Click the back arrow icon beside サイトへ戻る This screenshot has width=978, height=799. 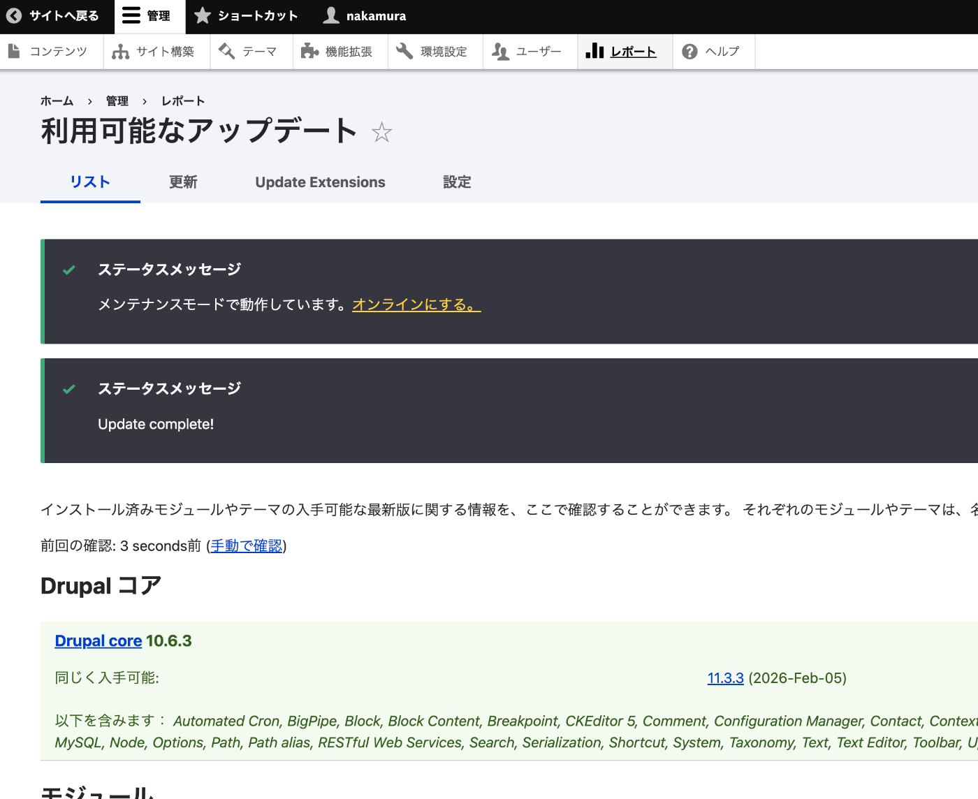coord(14,15)
